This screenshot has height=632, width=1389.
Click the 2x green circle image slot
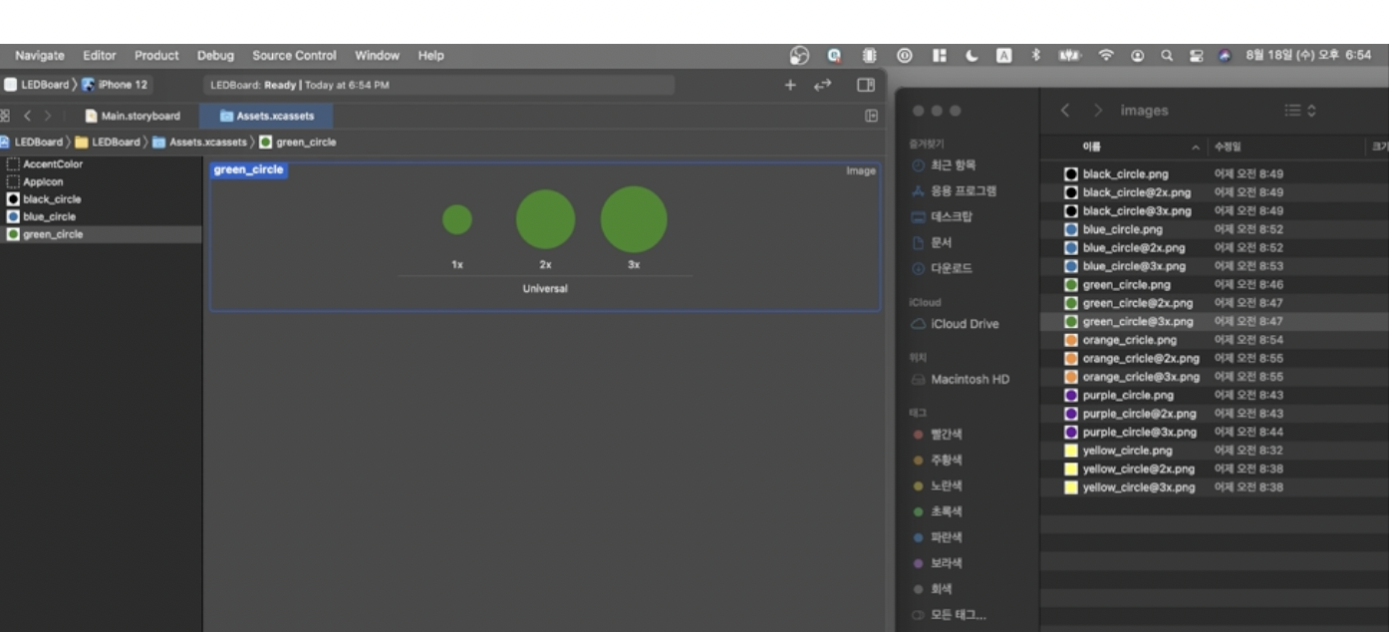point(545,219)
